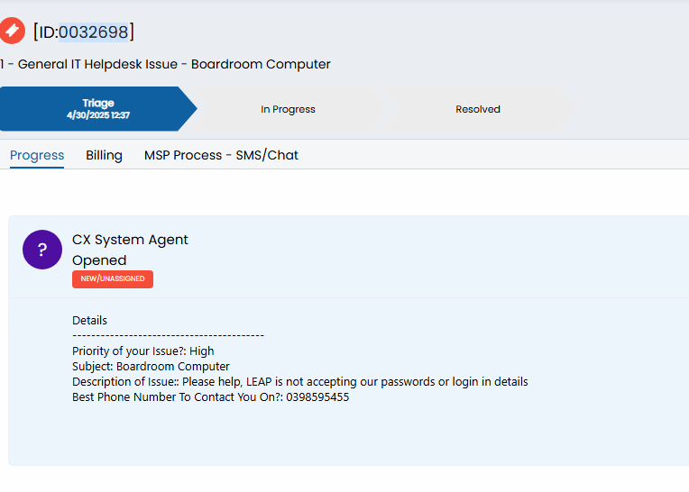Click the contact phone number 0398595455

[317, 397]
